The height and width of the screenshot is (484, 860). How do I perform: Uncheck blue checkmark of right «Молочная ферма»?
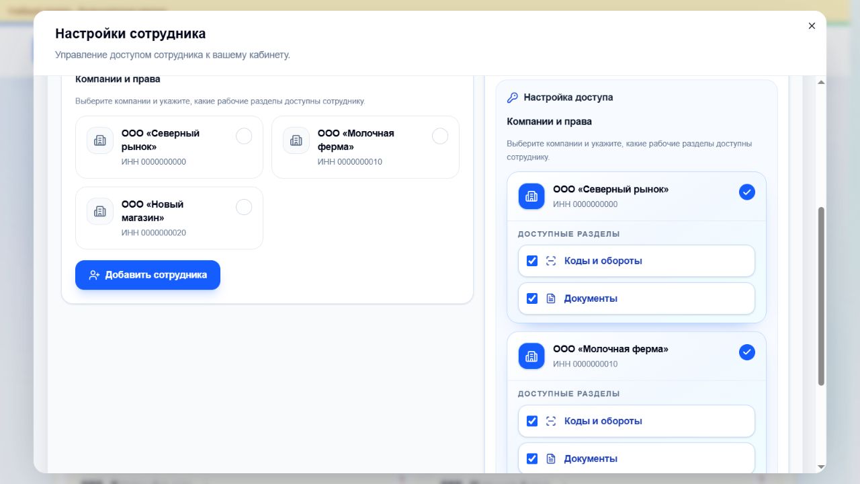(x=747, y=352)
